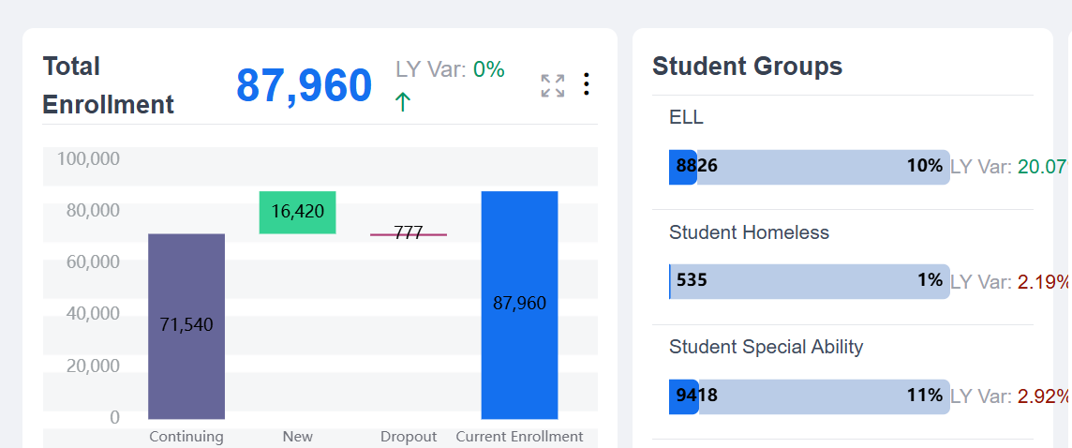This screenshot has width=1072, height=448.
Task: Open the Total Enrollment more options menu
Action: point(587,84)
